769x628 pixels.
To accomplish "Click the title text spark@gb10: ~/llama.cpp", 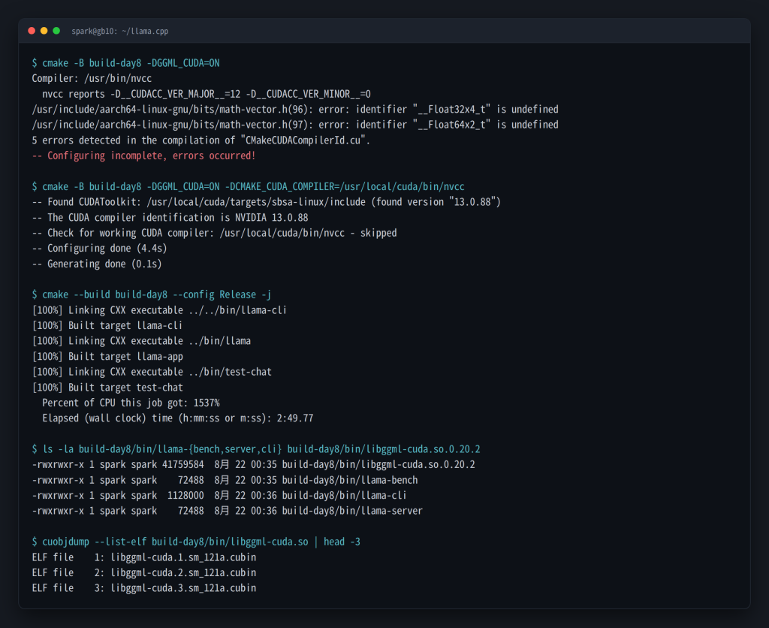I will pos(119,32).
